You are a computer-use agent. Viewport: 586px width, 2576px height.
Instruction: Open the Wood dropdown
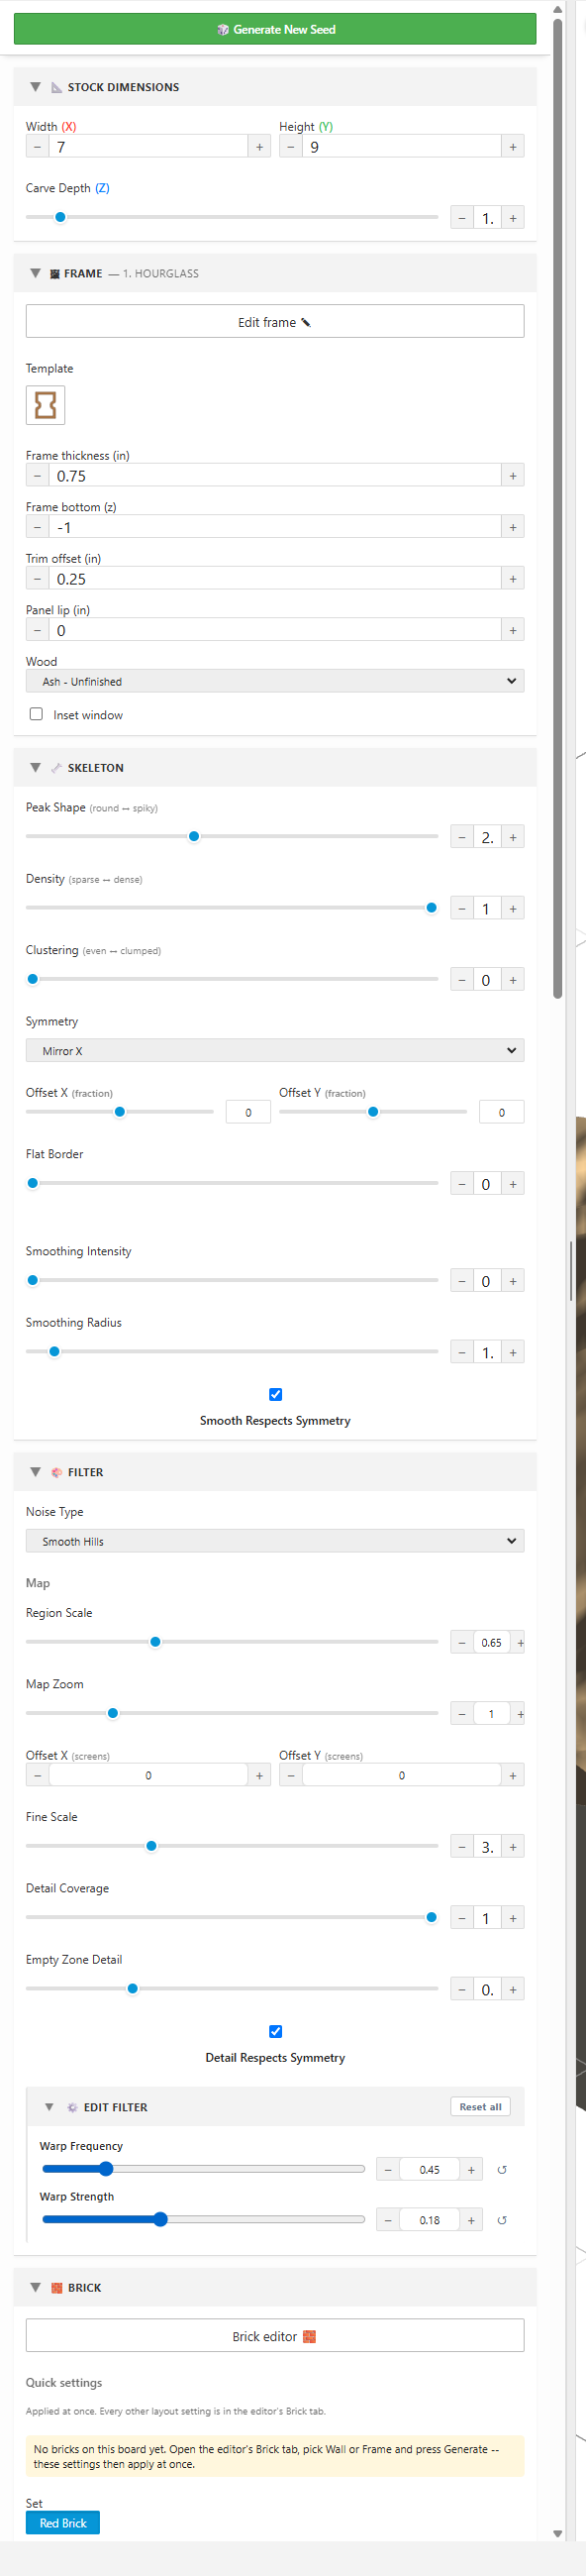pyautogui.click(x=274, y=681)
